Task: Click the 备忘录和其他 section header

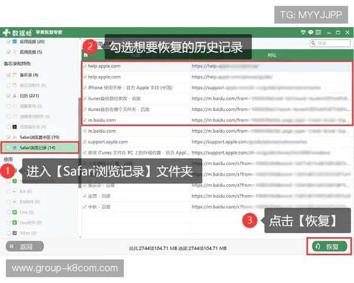Action: (17, 64)
